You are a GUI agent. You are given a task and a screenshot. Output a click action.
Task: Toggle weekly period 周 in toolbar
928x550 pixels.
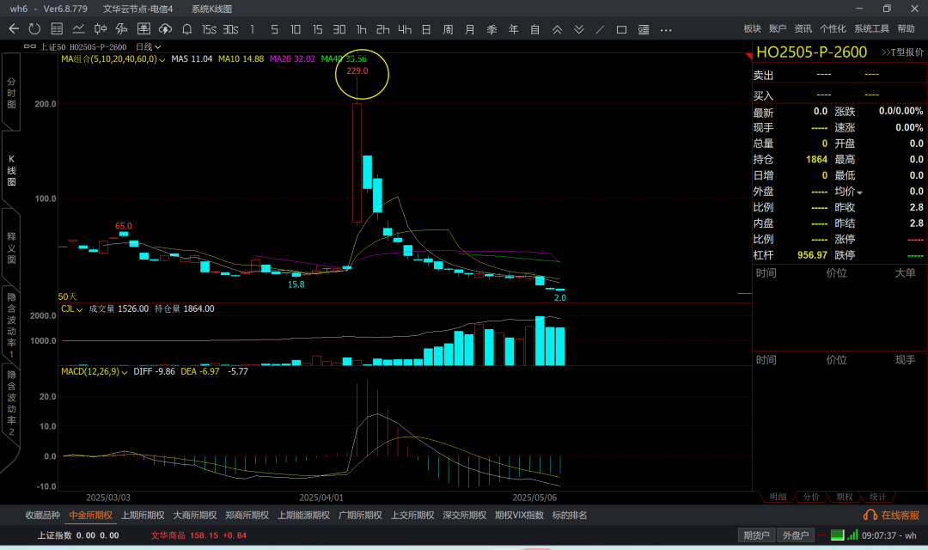pos(448,29)
